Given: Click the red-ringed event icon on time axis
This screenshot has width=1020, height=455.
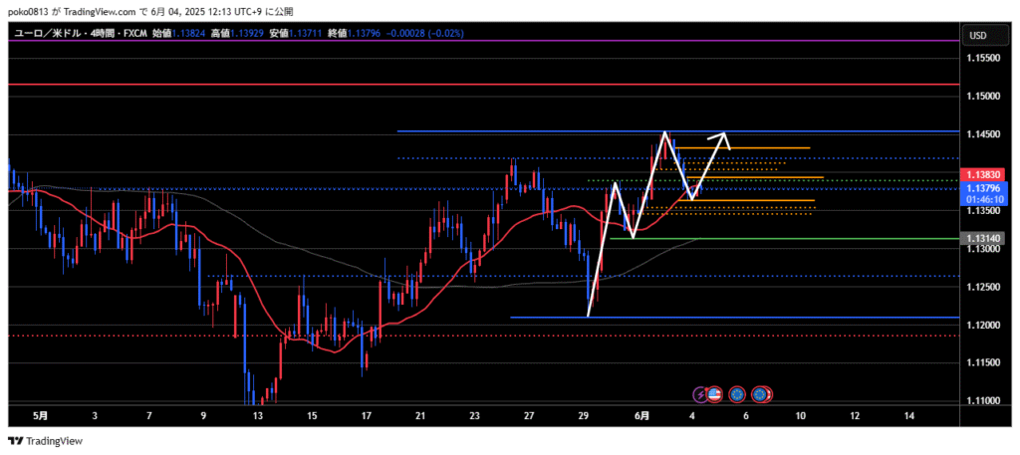Looking at the screenshot, I should pyautogui.click(x=762, y=395).
